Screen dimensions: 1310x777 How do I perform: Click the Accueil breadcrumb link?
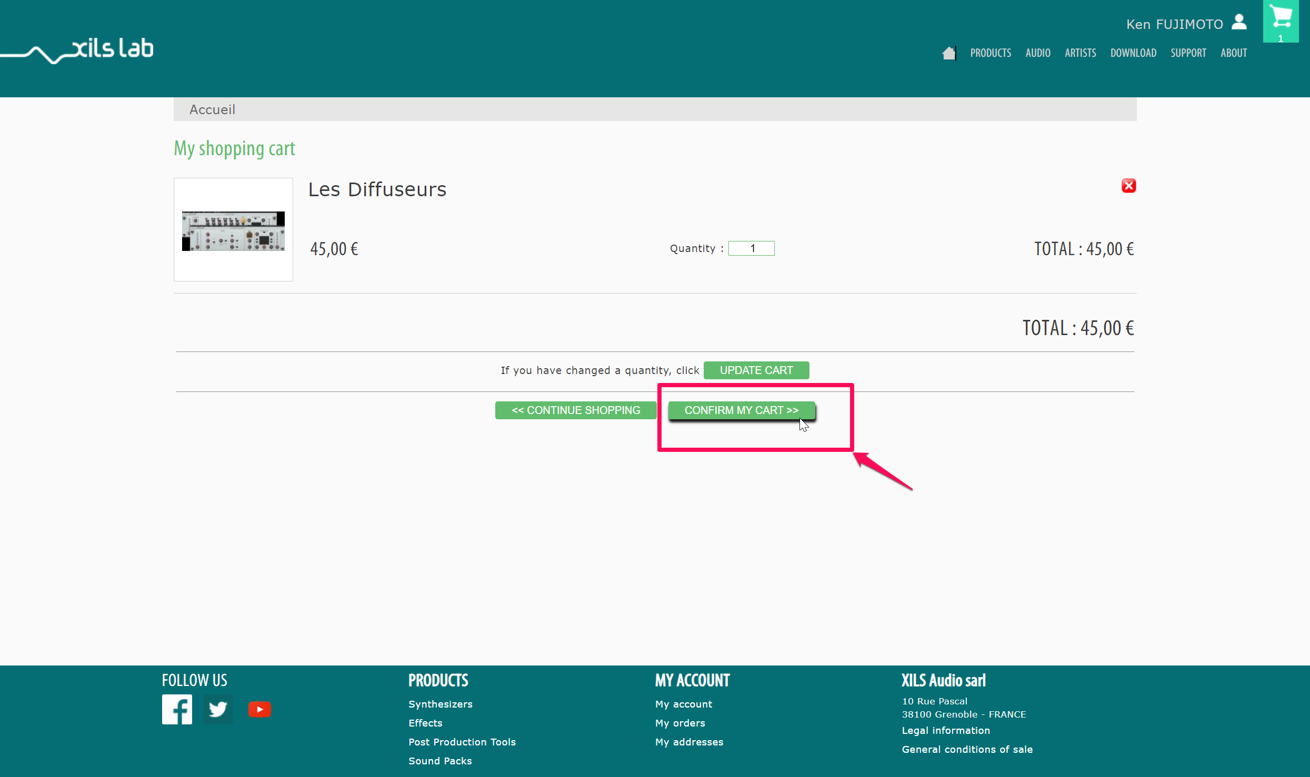tap(212, 109)
